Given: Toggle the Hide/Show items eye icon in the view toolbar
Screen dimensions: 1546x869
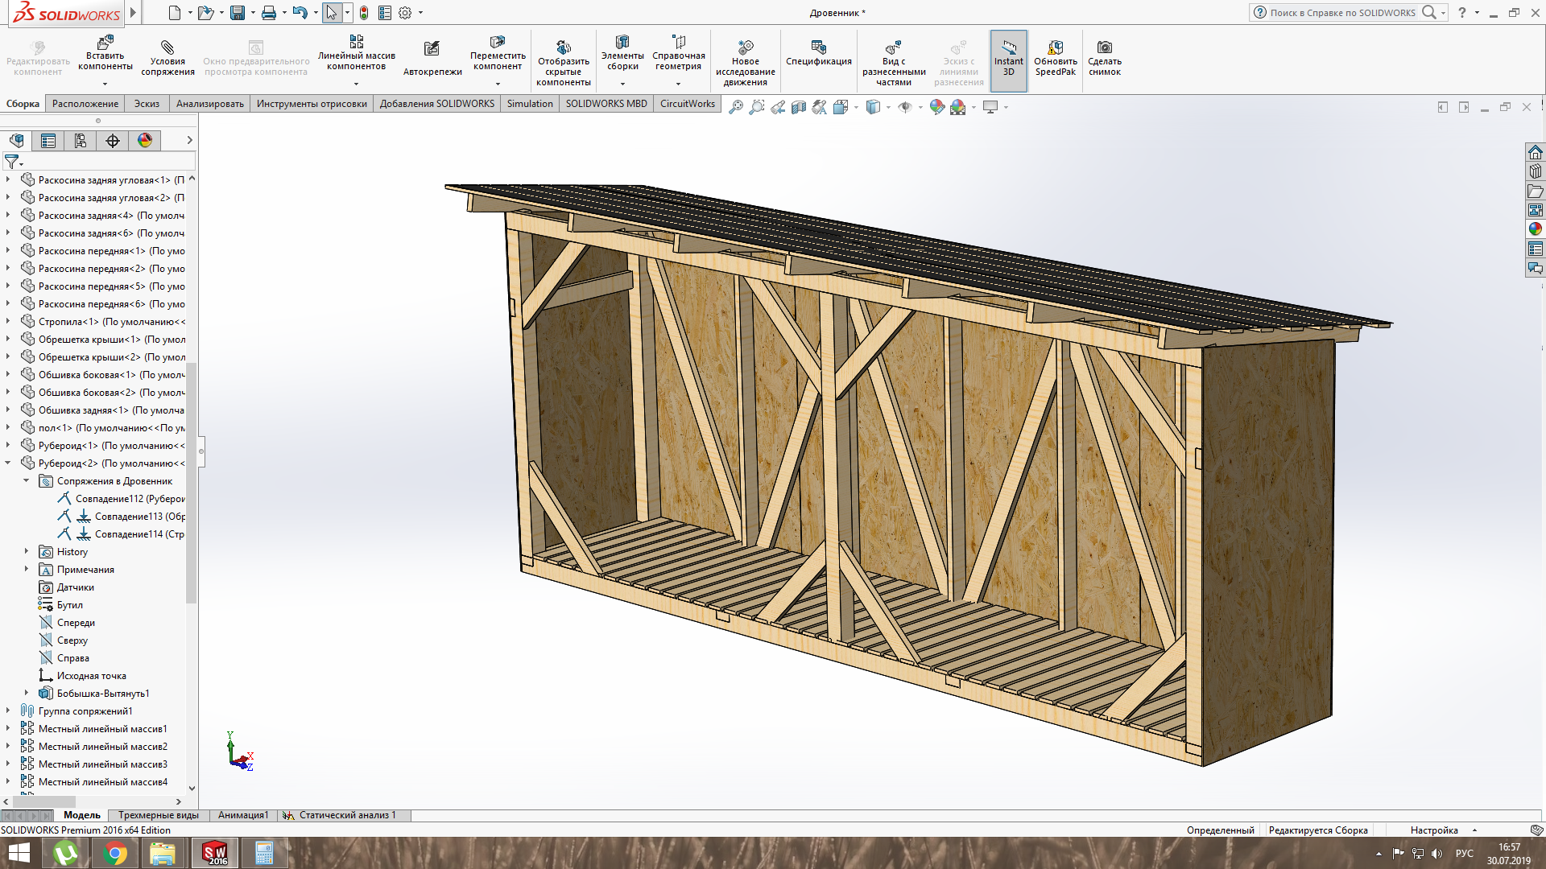Looking at the screenshot, I should [905, 107].
